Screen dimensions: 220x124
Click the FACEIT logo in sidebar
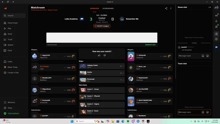tap(5, 8)
